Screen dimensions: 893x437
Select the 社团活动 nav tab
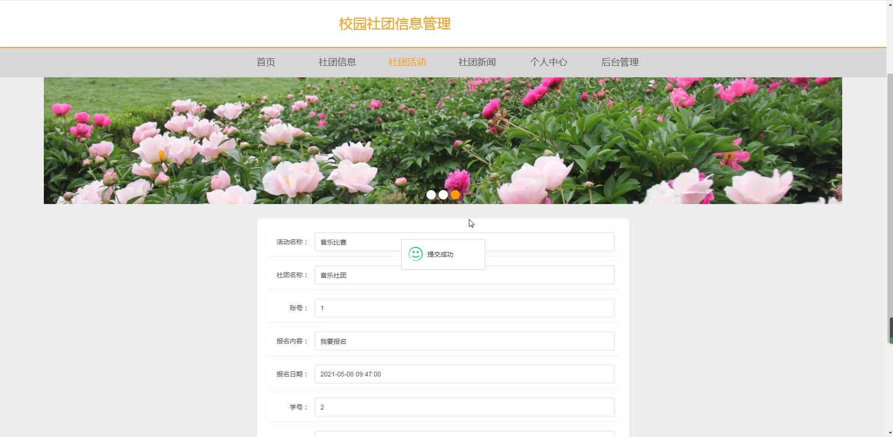[x=407, y=62]
